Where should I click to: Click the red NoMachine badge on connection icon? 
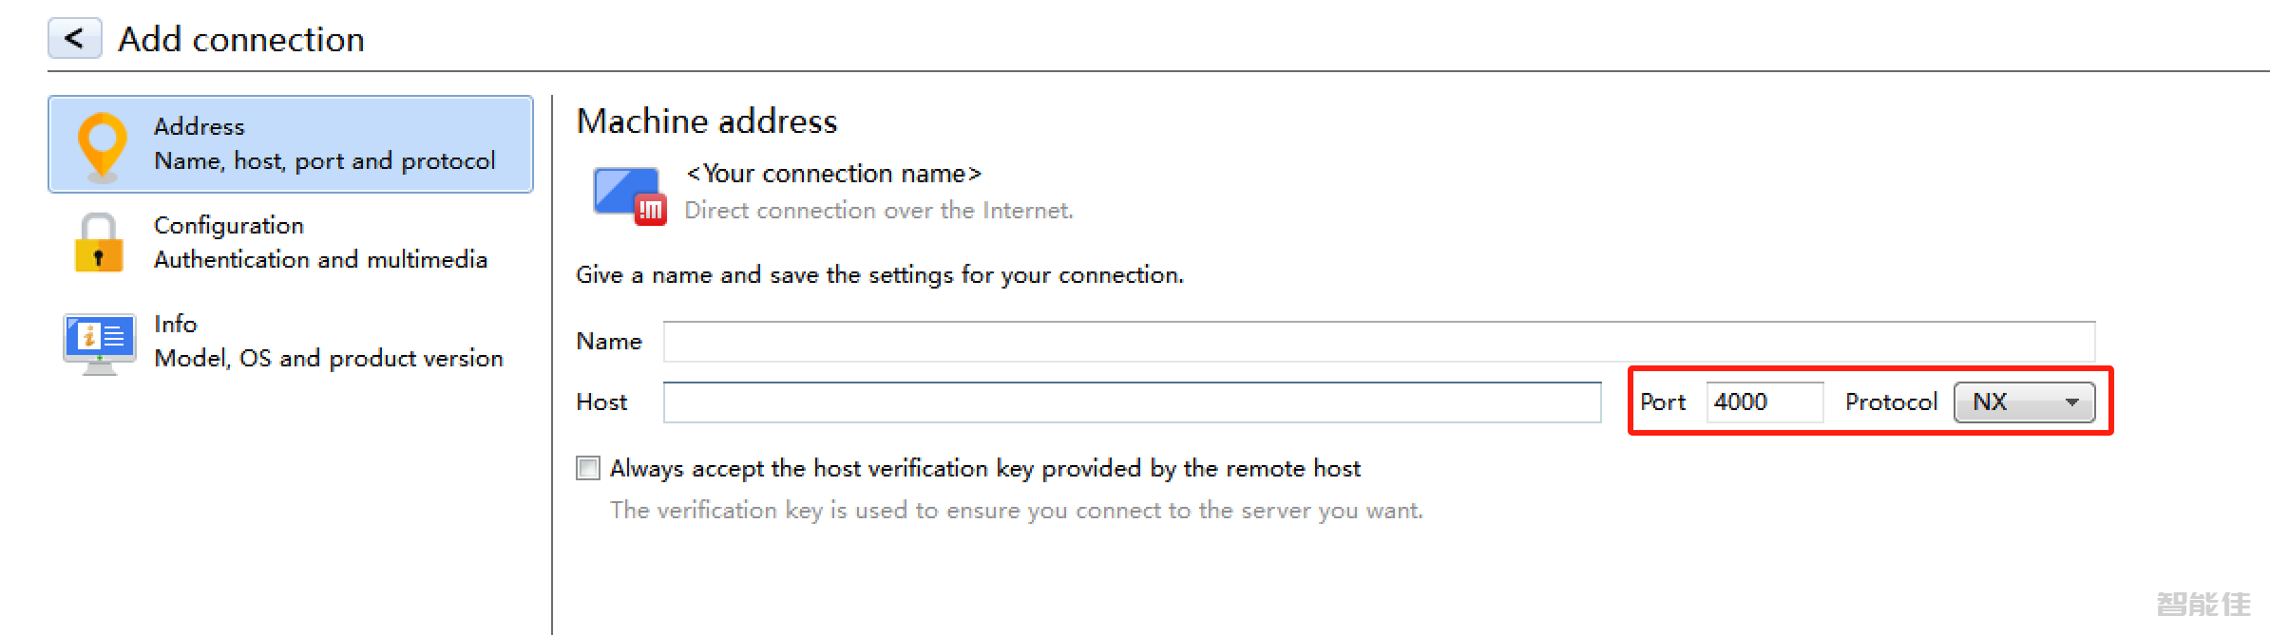click(651, 210)
